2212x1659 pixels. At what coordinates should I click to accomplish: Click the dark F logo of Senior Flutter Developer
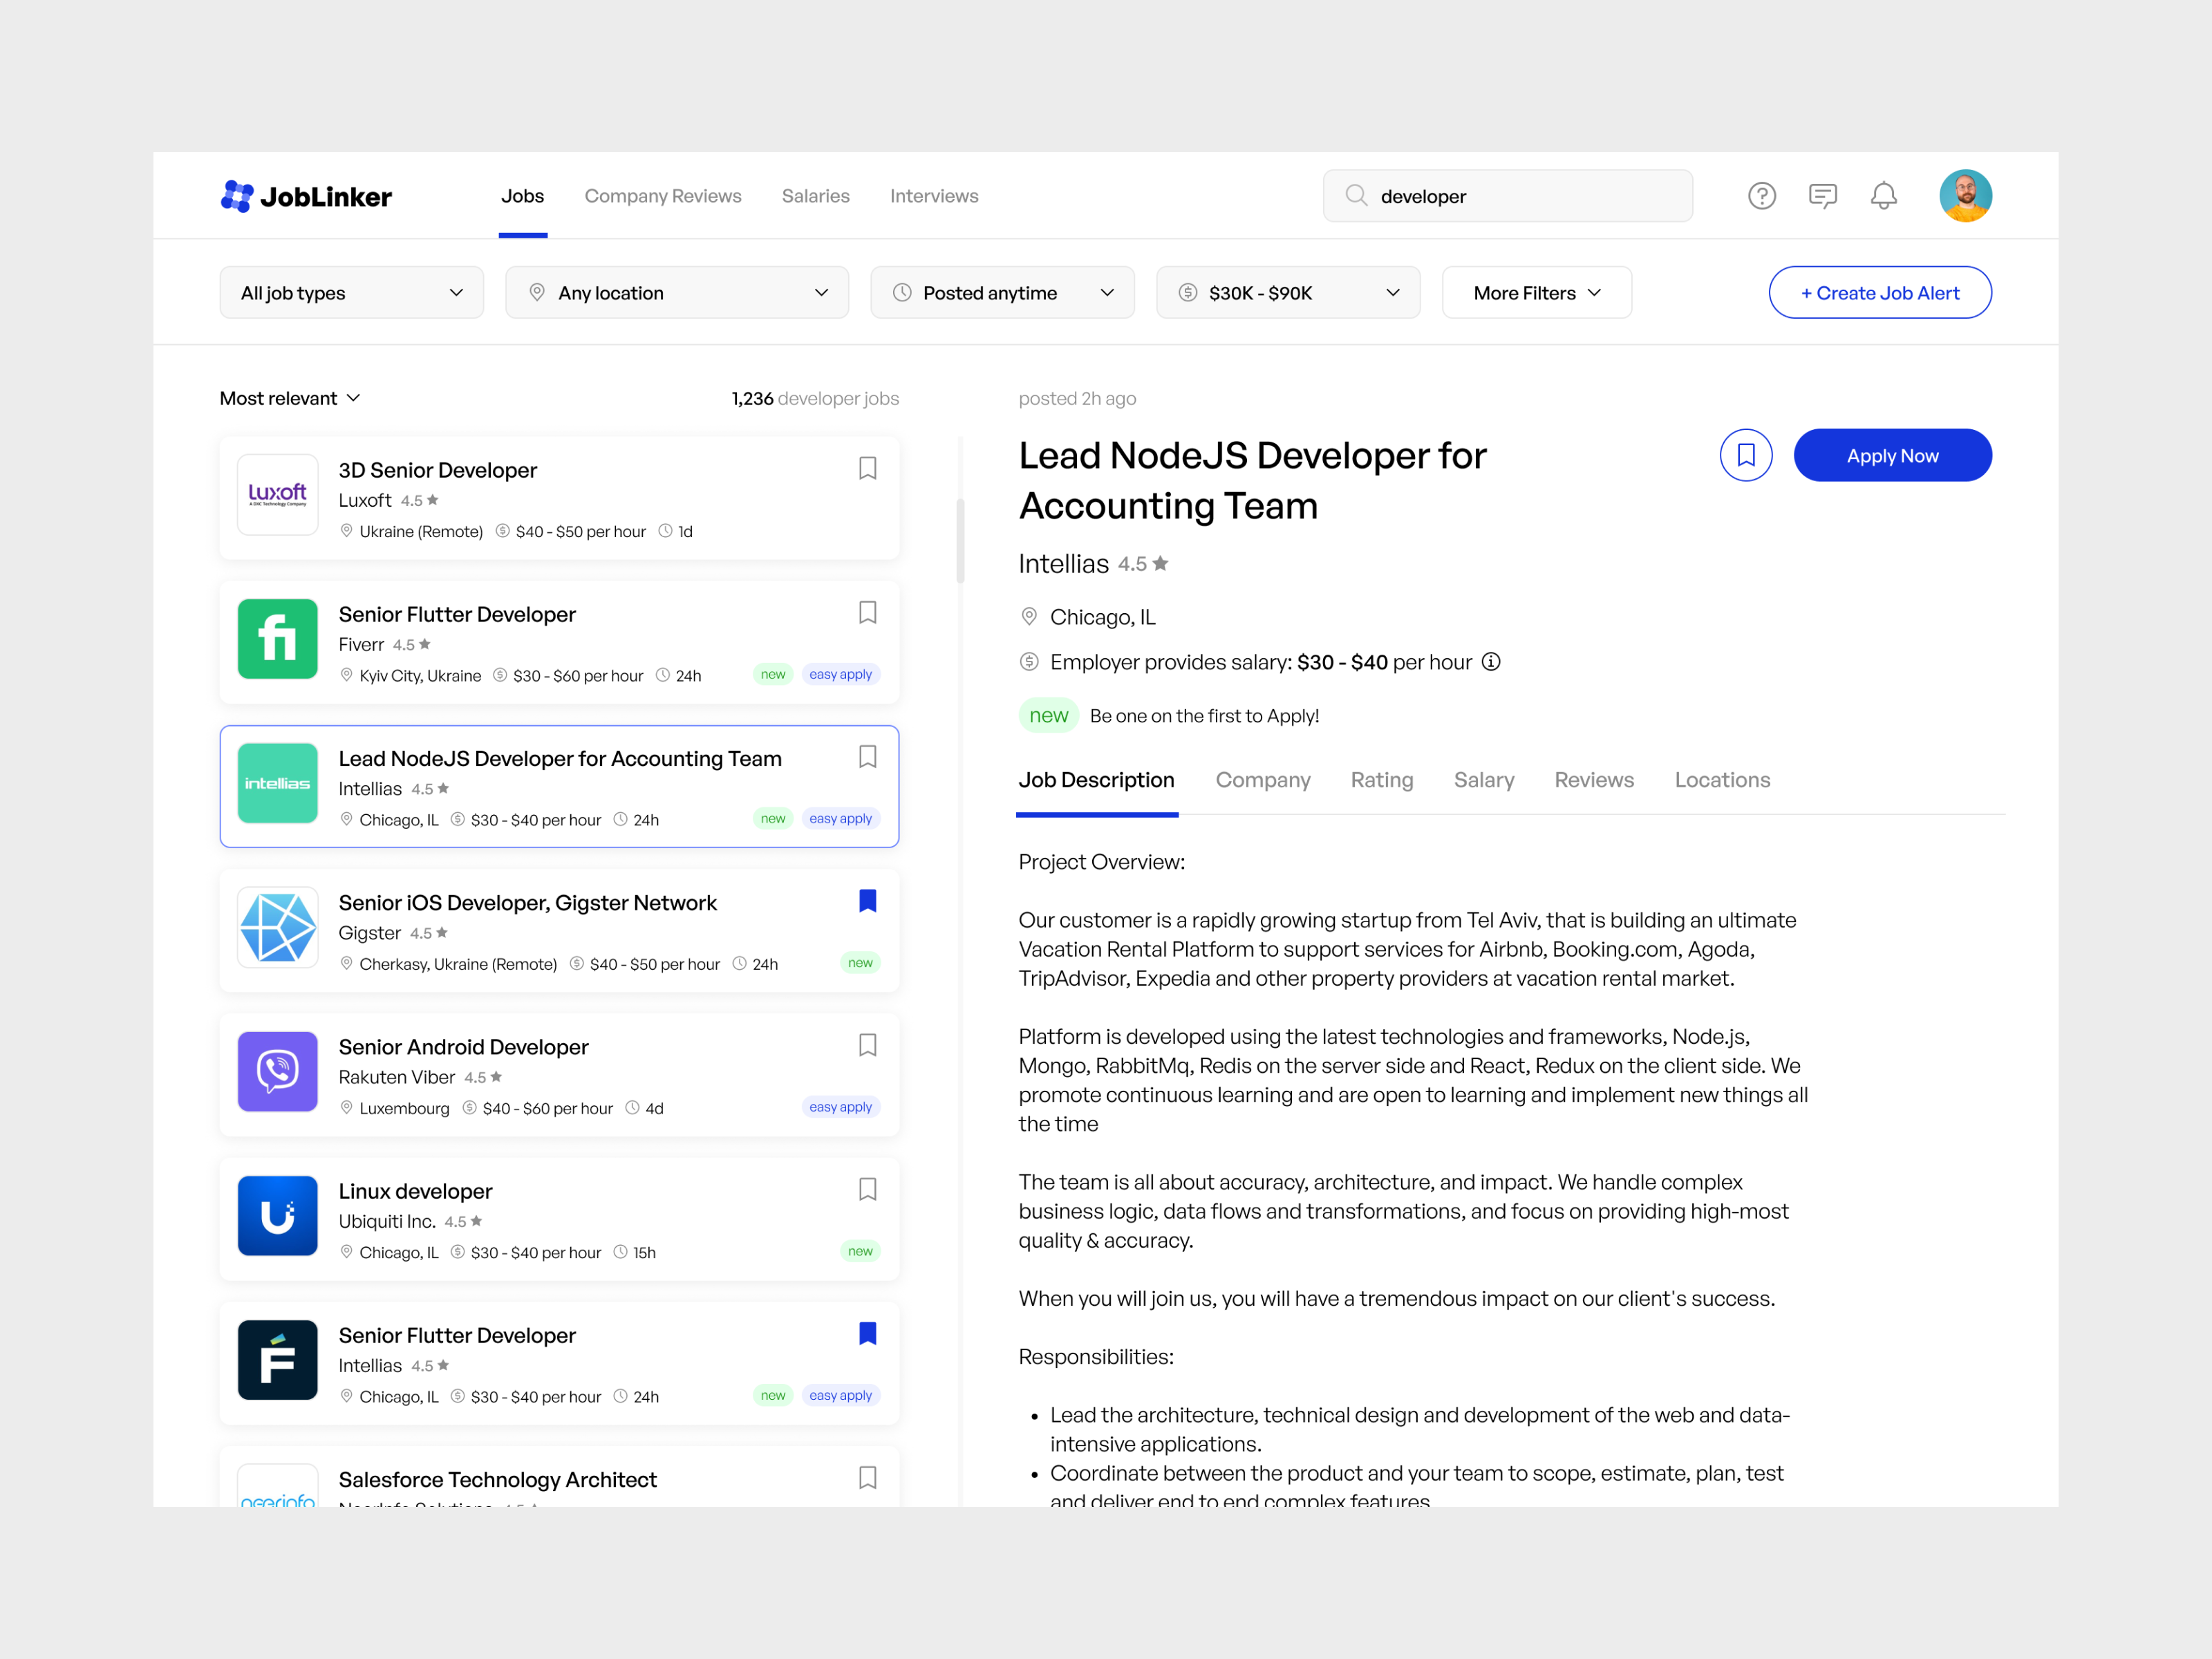278,1359
